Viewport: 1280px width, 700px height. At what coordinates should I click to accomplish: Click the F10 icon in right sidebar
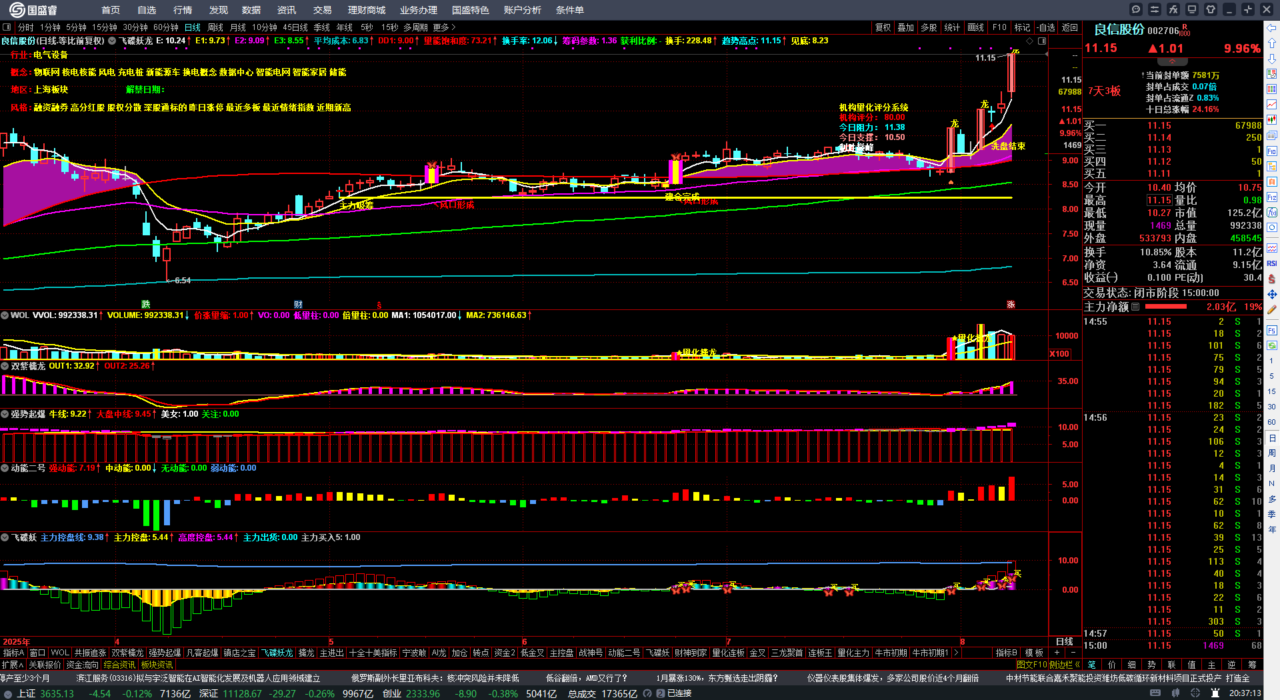click(x=1272, y=151)
